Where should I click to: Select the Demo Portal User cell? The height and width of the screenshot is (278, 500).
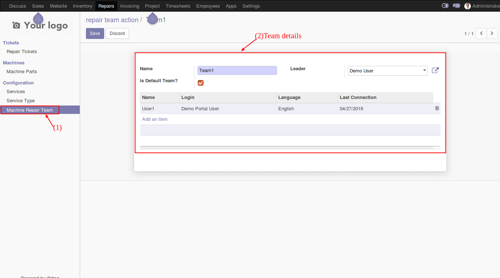tap(228, 108)
